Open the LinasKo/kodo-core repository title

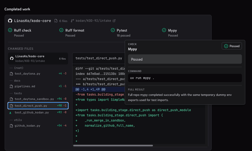point(32,21)
